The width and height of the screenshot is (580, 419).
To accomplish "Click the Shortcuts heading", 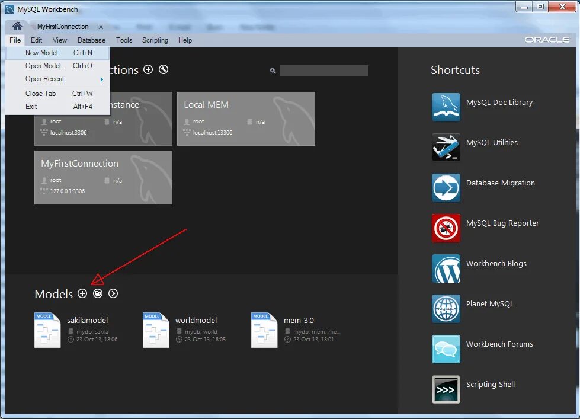I will [x=455, y=70].
